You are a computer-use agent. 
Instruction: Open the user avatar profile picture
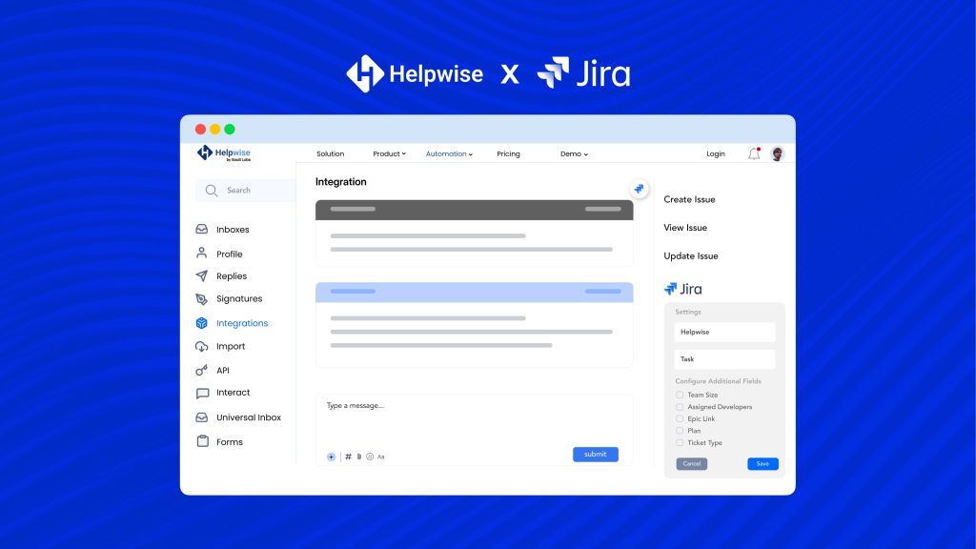[777, 153]
